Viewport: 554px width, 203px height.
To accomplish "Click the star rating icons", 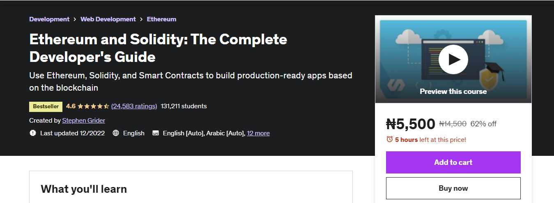I will click(93, 106).
